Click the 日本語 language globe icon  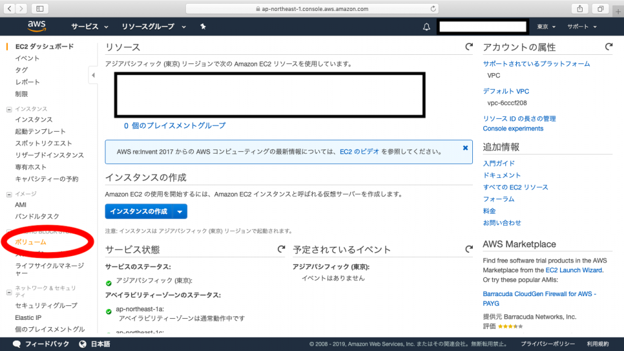[x=82, y=343]
